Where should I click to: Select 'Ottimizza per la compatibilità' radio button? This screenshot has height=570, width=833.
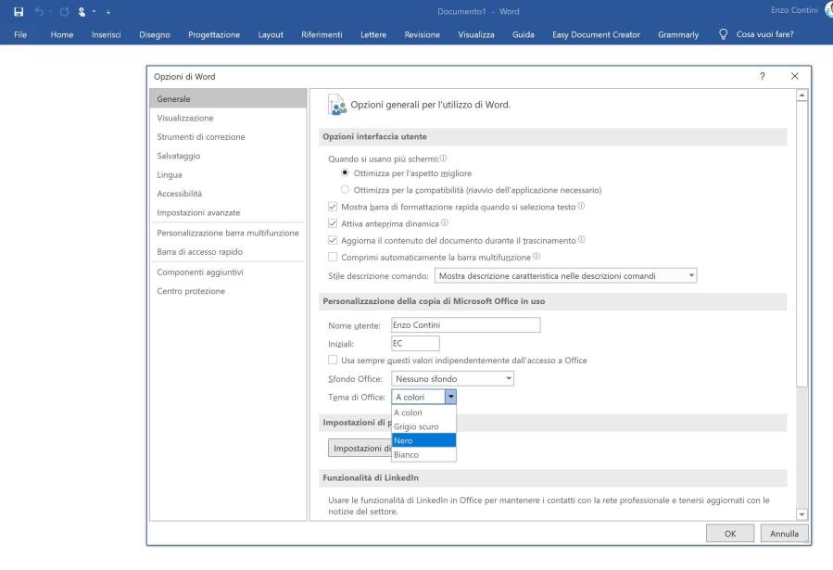tap(346, 189)
